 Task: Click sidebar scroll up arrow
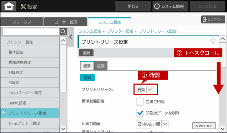(x=63, y=41)
